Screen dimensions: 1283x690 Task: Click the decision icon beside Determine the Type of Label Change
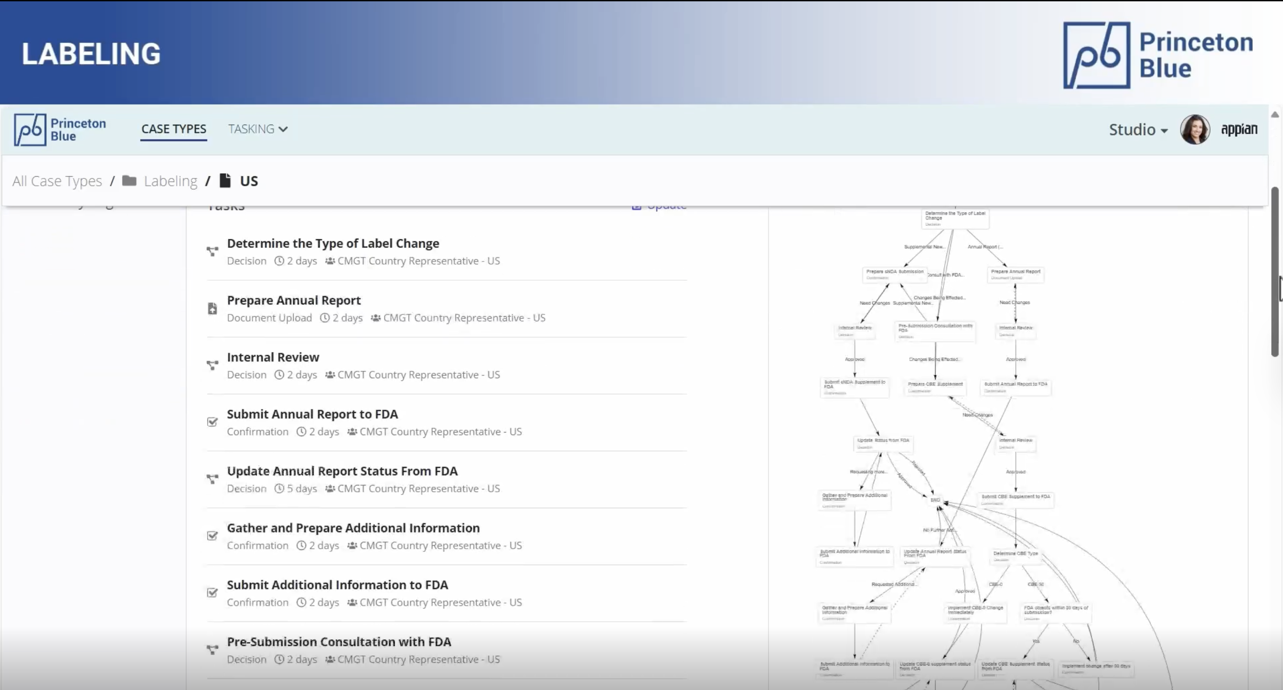pos(212,251)
